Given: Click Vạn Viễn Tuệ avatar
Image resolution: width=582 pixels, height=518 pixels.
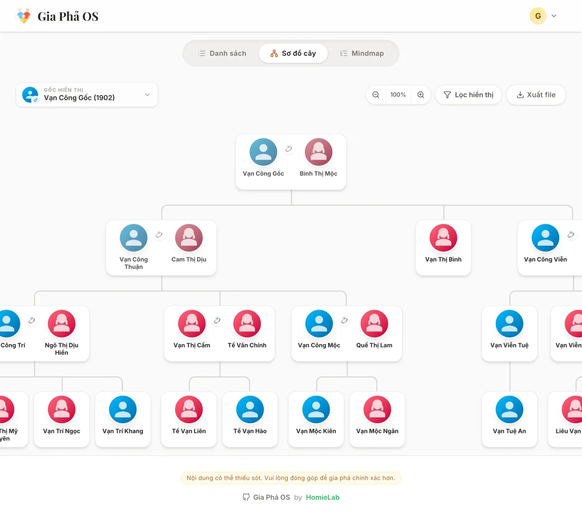Looking at the screenshot, I should point(509,323).
